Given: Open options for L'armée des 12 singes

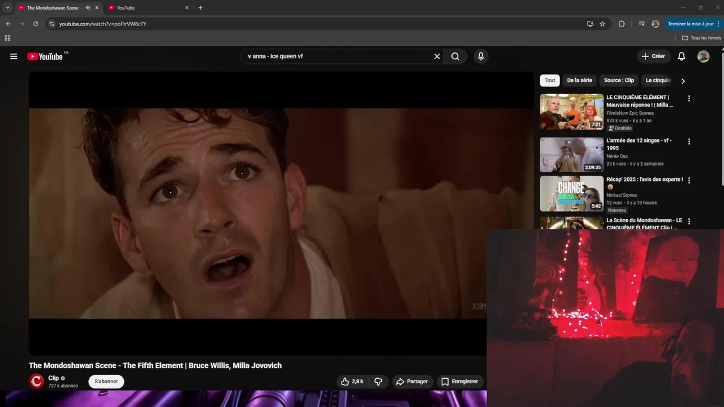Looking at the screenshot, I should [x=689, y=141].
